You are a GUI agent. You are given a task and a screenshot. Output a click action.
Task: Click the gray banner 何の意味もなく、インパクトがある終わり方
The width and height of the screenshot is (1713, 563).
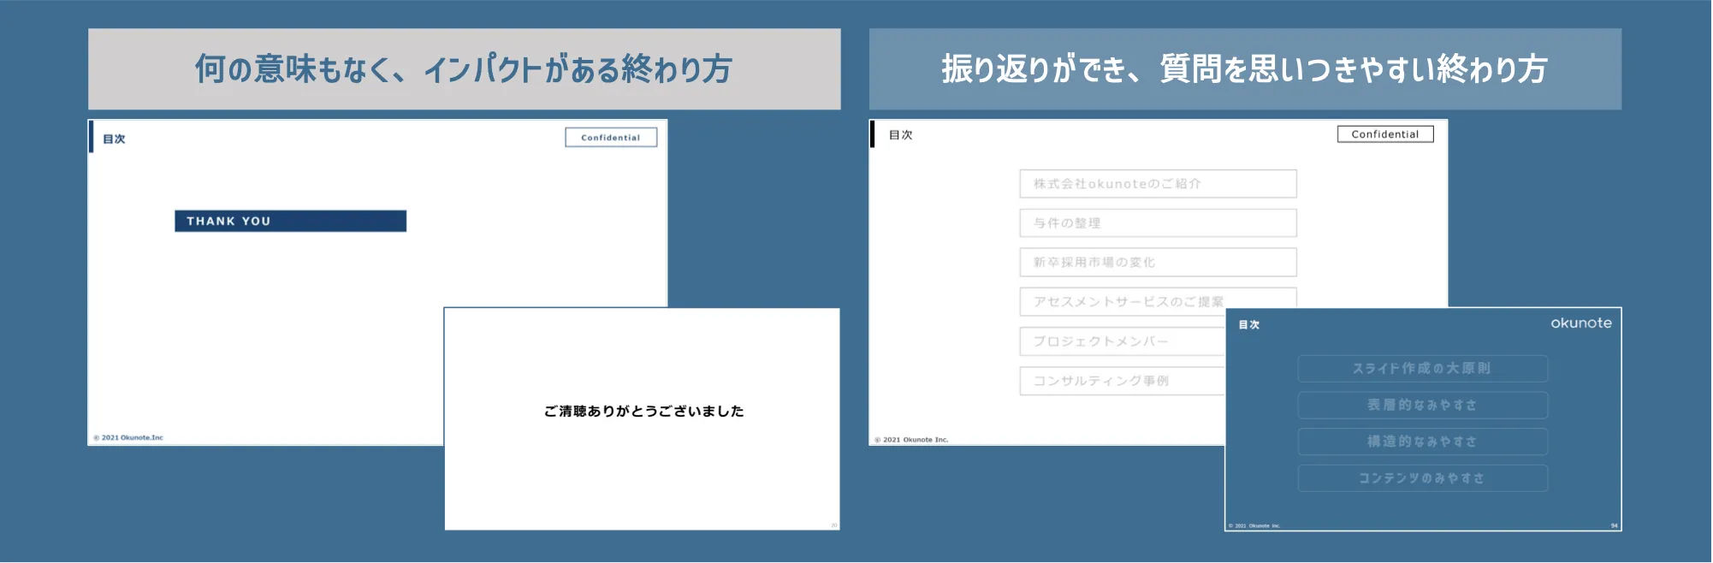(464, 69)
